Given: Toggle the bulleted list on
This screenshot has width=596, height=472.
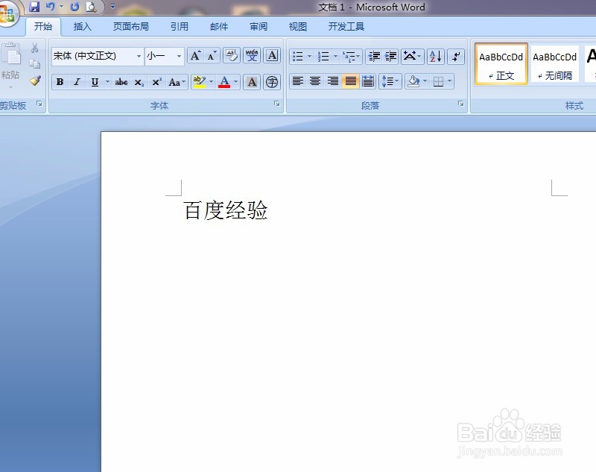Looking at the screenshot, I should tap(297, 55).
